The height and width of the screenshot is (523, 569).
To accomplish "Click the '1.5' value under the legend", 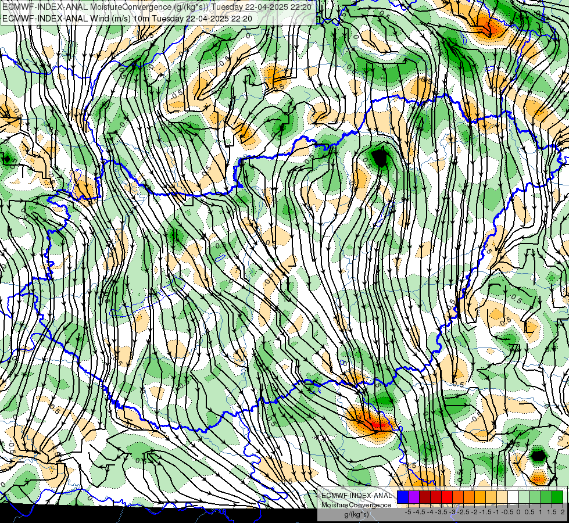I will coord(551,512).
